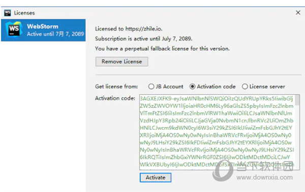The image size is (305, 192).
Task: Choose the JB Account option
Action: pyautogui.click(x=166, y=86)
